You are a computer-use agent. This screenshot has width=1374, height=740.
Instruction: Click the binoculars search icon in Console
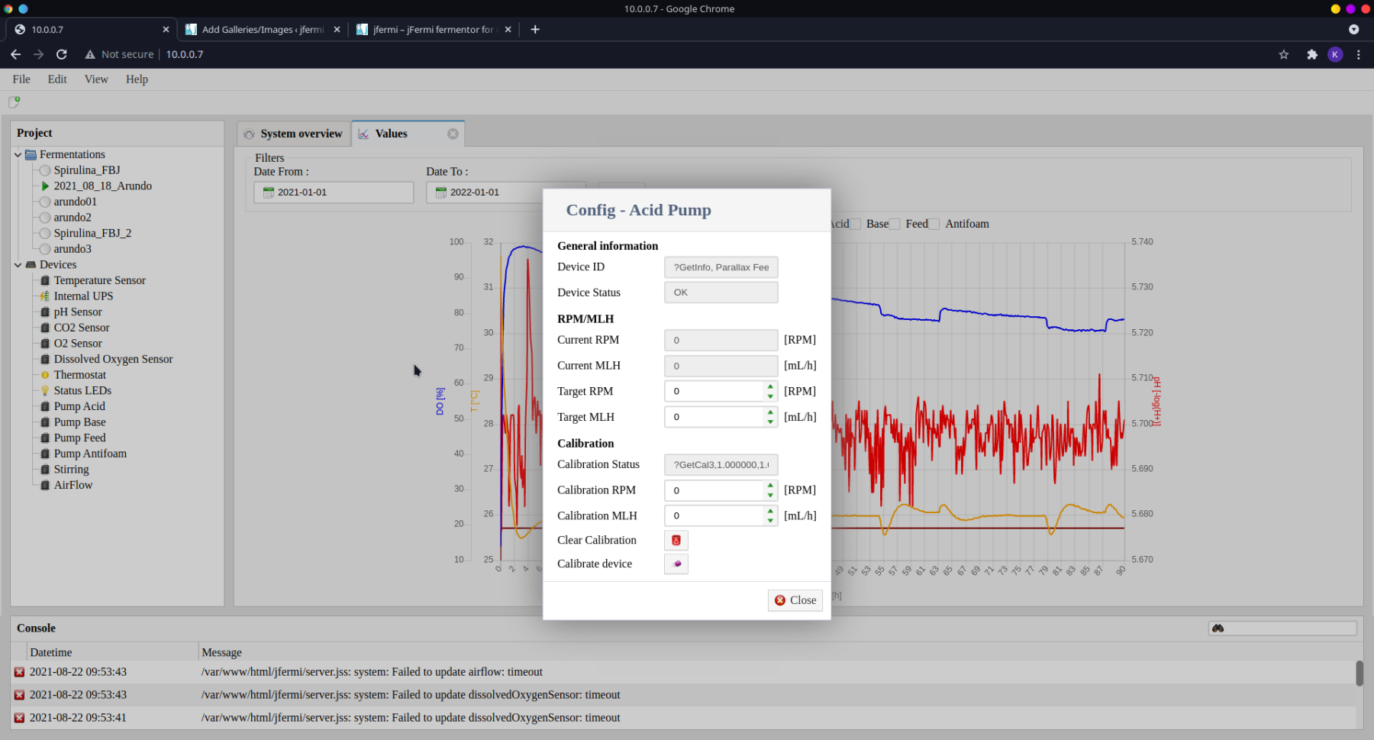point(1218,628)
